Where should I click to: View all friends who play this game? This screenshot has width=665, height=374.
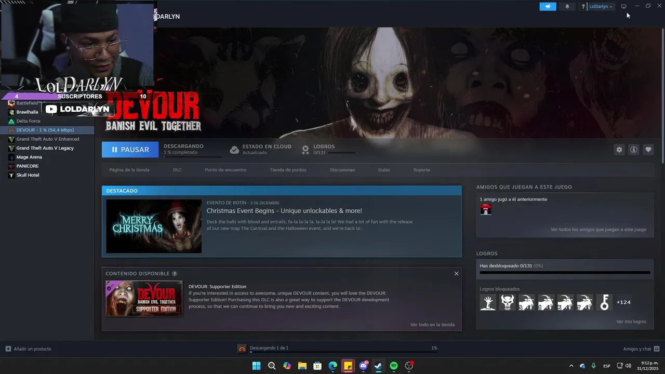[x=598, y=230]
